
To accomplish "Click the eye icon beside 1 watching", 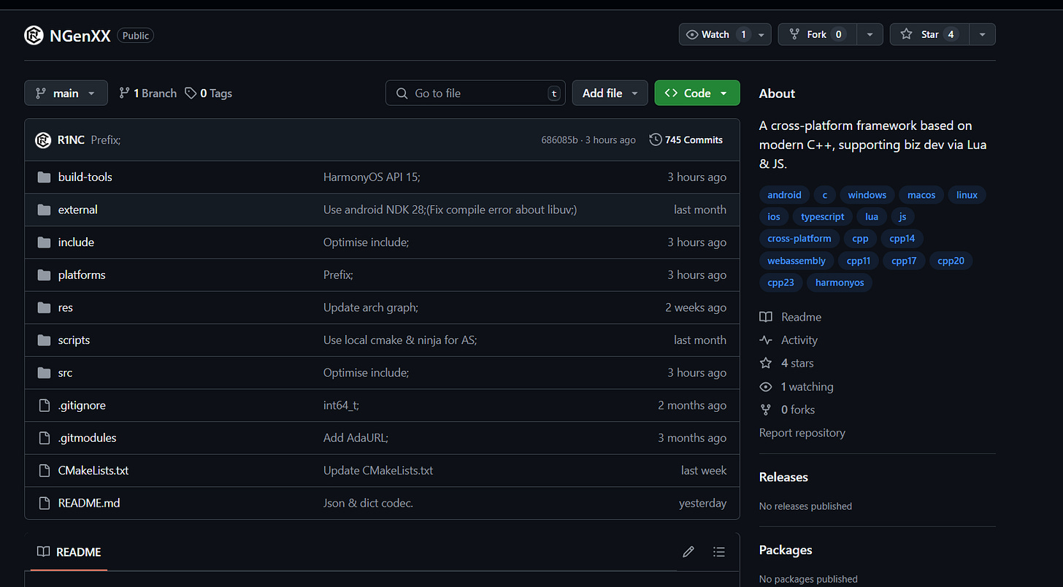I will [766, 387].
